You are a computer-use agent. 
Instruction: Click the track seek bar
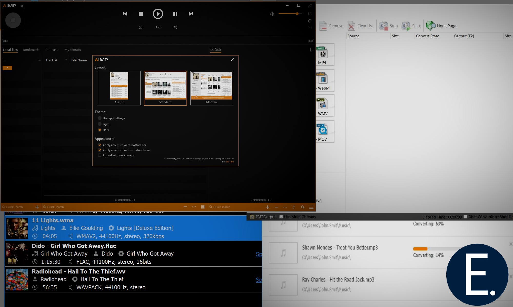click(x=158, y=36)
